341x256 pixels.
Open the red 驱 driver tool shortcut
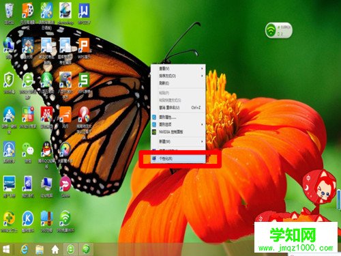[46, 114]
